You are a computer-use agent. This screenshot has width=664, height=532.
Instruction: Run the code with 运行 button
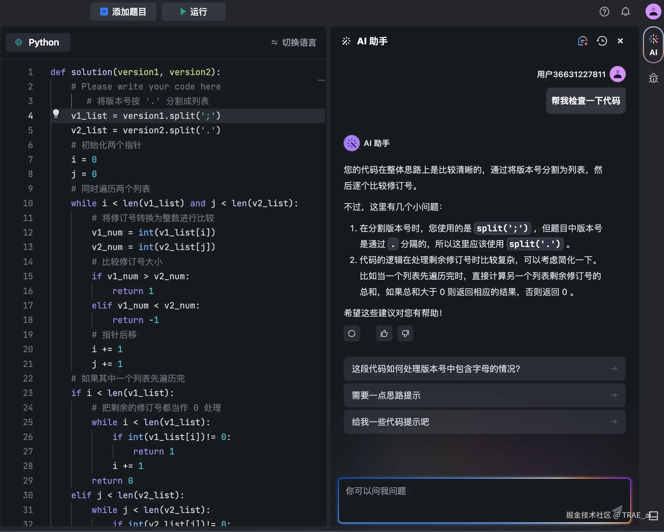pos(193,12)
